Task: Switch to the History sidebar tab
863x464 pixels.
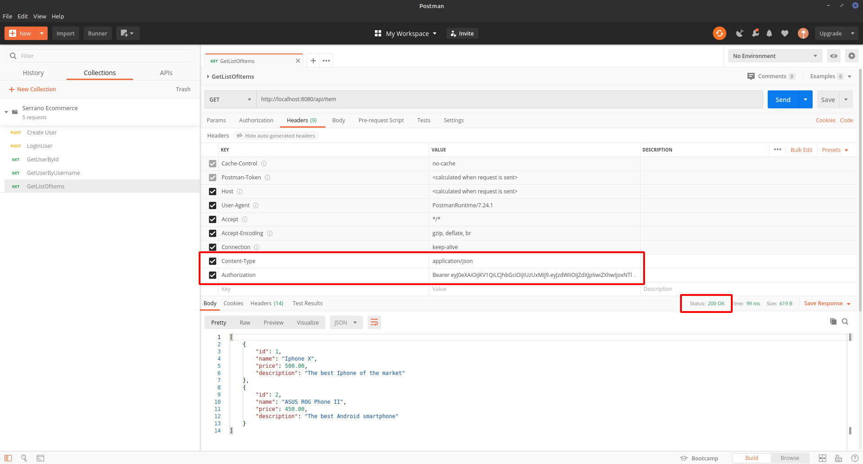Action: click(x=33, y=73)
